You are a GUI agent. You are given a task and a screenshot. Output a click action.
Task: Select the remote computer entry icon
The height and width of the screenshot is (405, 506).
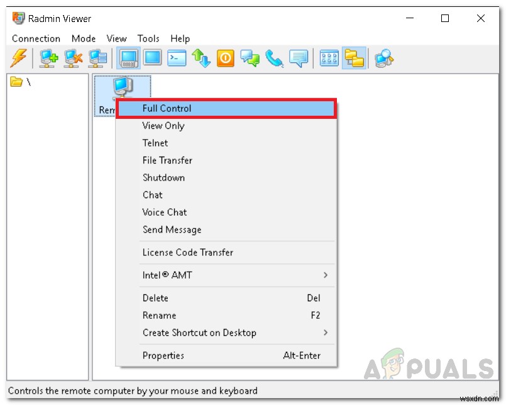123,87
